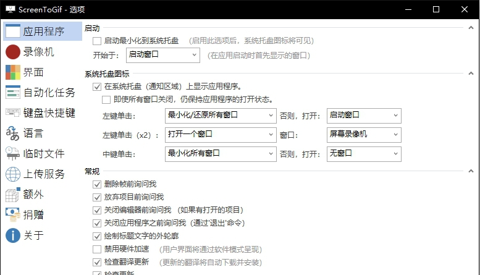This screenshot has width=480, height=275.
Task: Minimize the ScreenToGif options window
Action: click(x=408, y=9)
